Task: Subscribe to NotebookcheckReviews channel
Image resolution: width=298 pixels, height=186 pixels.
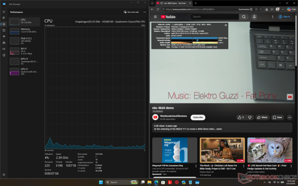Action: coord(198,117)
